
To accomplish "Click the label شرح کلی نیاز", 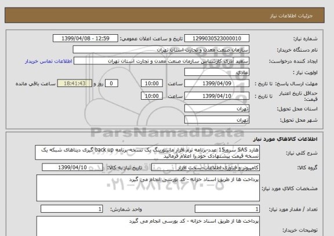I will (302, 153).
